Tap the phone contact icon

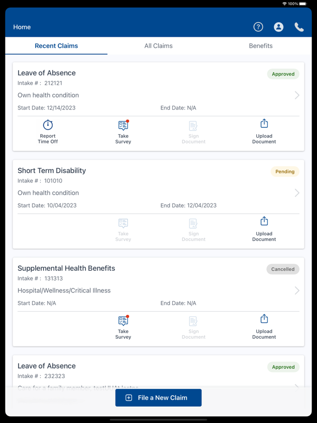click(x=299, y=27)
